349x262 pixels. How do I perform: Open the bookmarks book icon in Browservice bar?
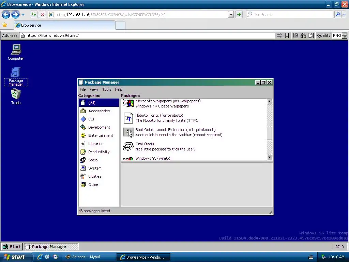click(296, 35)
